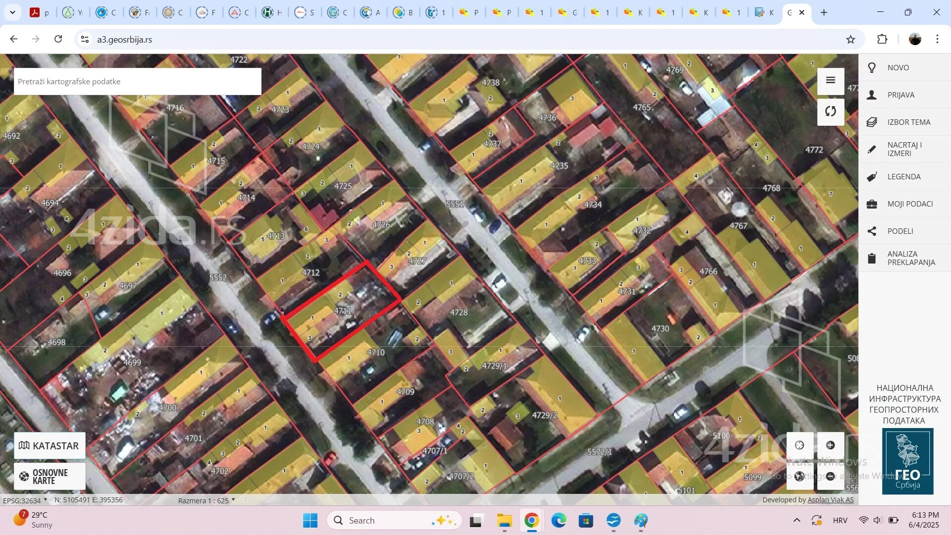Zoom in with the plus map button
The height and width of the screenshot is (535, 951).
tap(831, 445)
